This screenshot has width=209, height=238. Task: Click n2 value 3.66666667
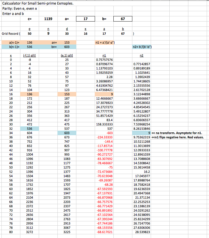(x=142, y=98)
